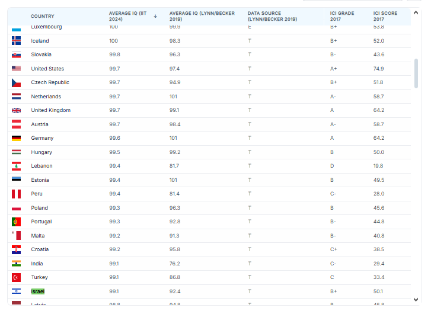Select the highlighted Israel country name
This screenshot has height=311, width=431.
pos(38,291)
